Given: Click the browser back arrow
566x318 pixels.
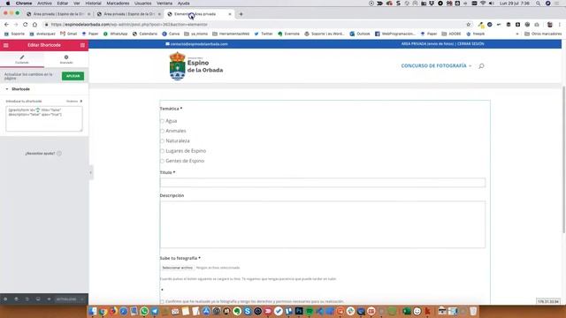Looking at the screenshot, I should pos(6,25).
